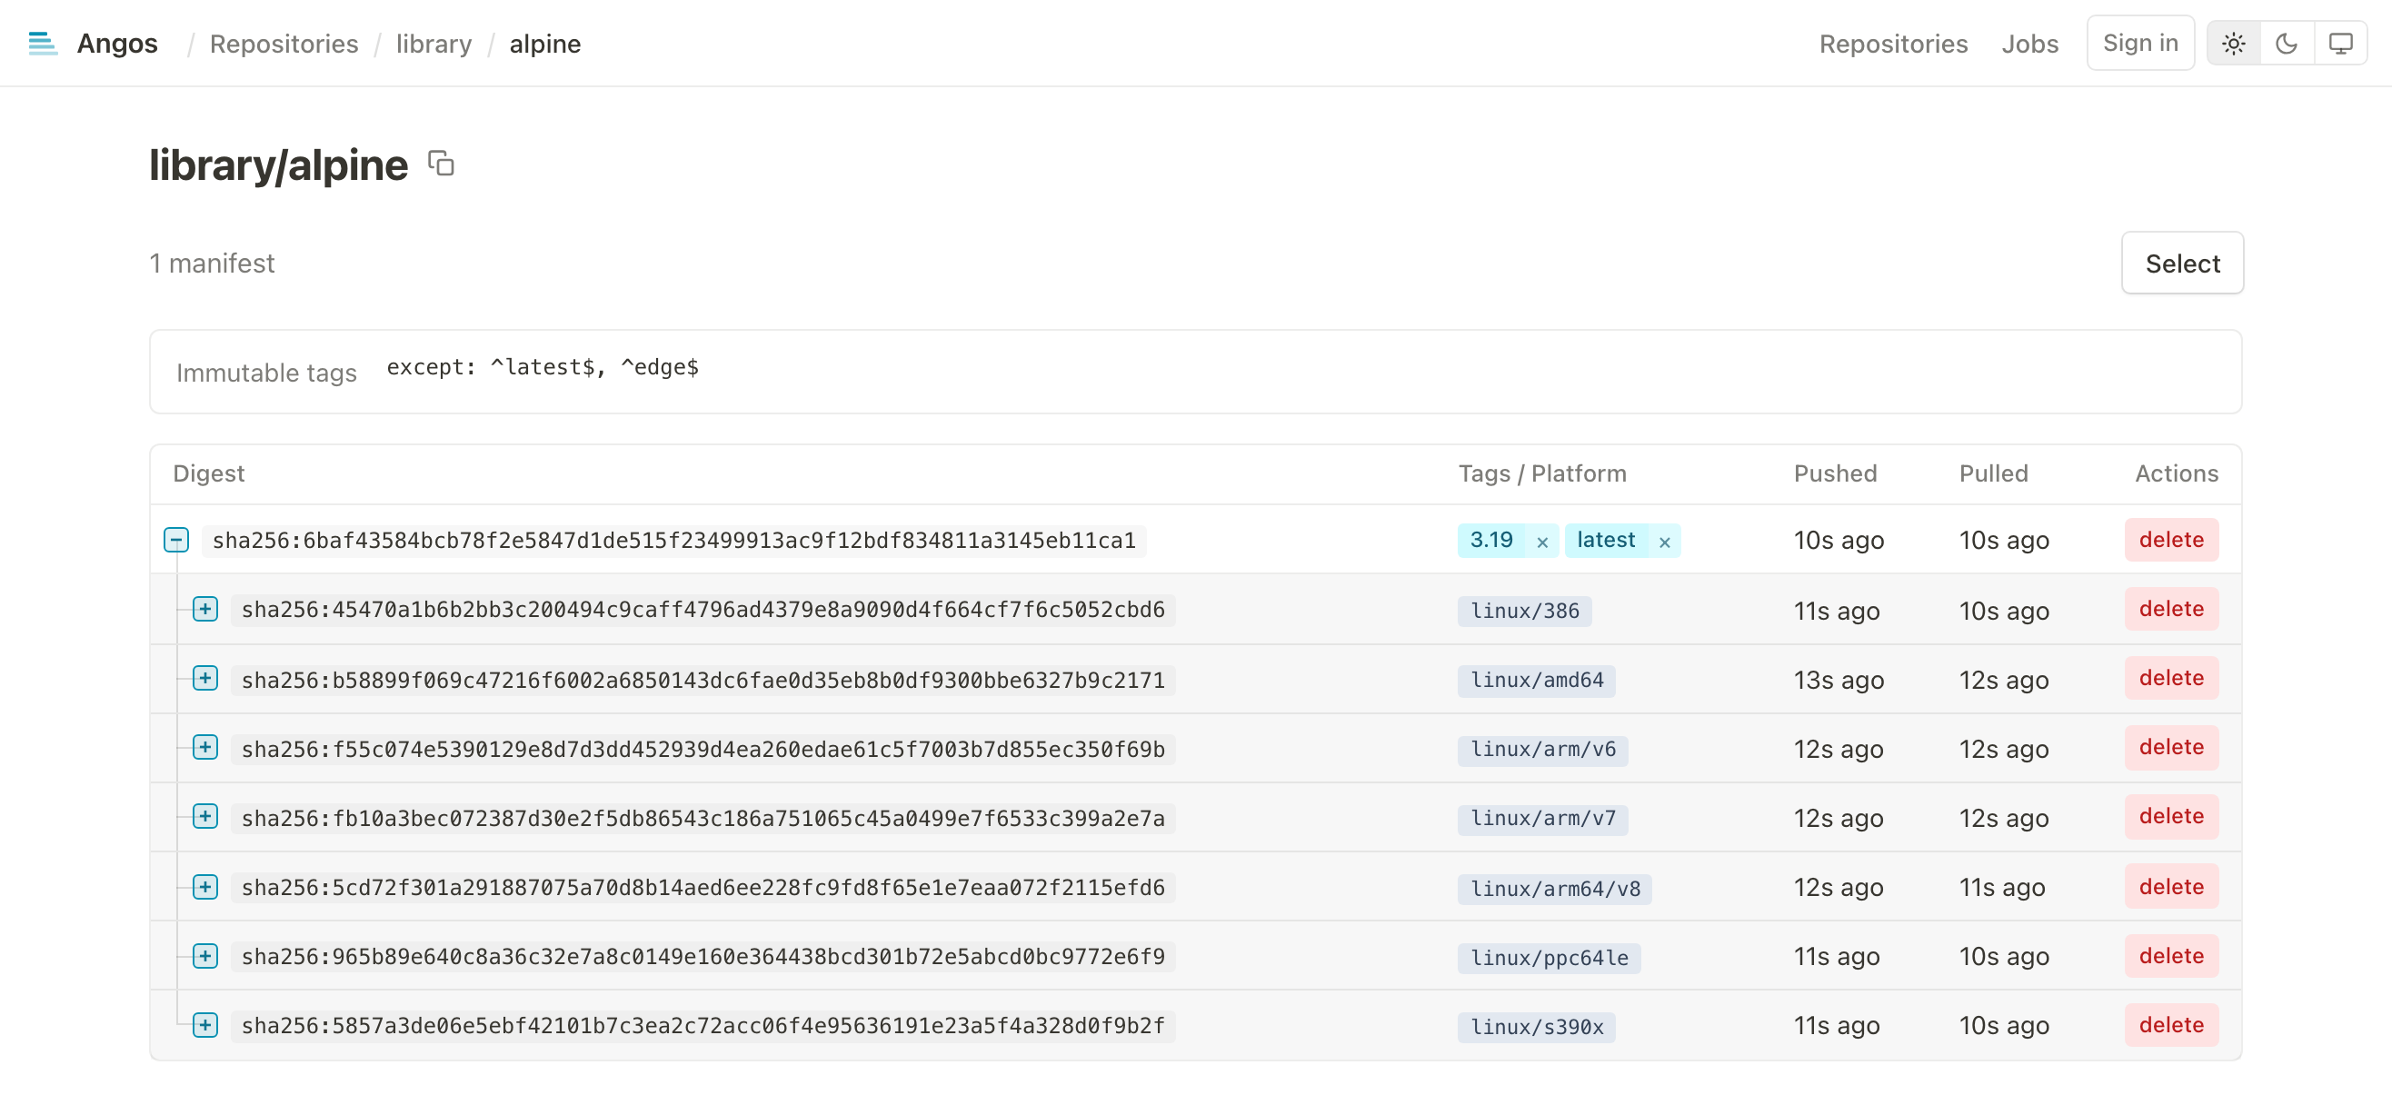Delete the linux/arm/v6 manifest
The height and width of the screenshot is (1105, 2392).
(x=2171, y=748)
